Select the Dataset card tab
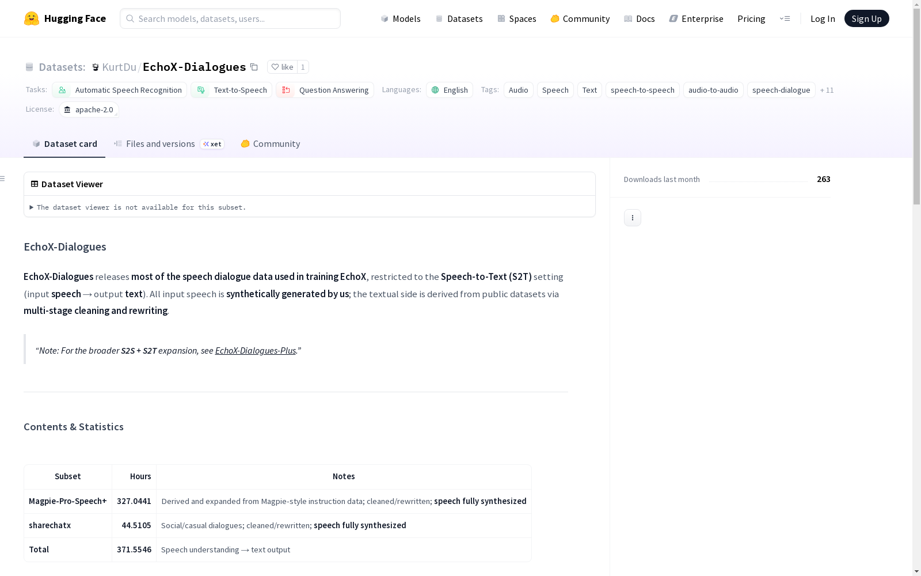Image resolution: width=921 pixels, height=576 pixels. tap(64, 144)
